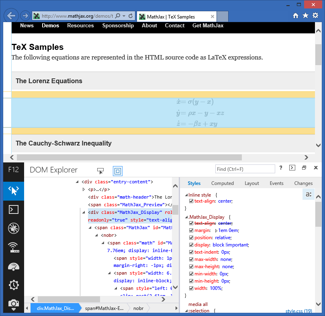325x316 pixels.
Task: Open the Debugger tool in the sidebar
Action: [13, 228]
